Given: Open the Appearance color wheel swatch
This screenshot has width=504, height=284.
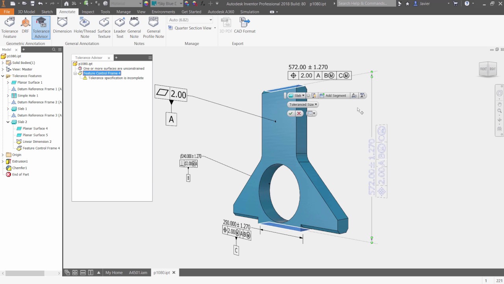Looking at the screenshot, I should pyautogui.click(x=146, y=4).
